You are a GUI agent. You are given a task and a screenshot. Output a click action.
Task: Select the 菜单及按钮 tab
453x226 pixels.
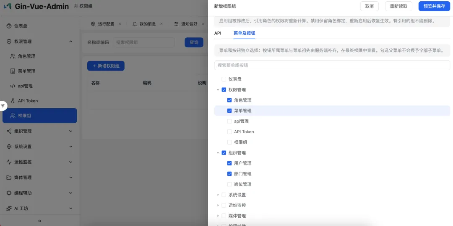pos(245,33)
